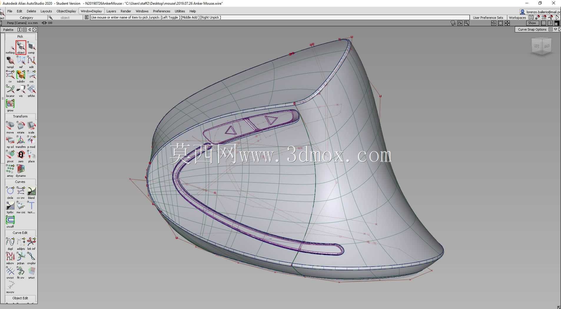This screenshot has height=309, width=561.
Task: Activate the Rotate transform tool
Action: point(21,128)
